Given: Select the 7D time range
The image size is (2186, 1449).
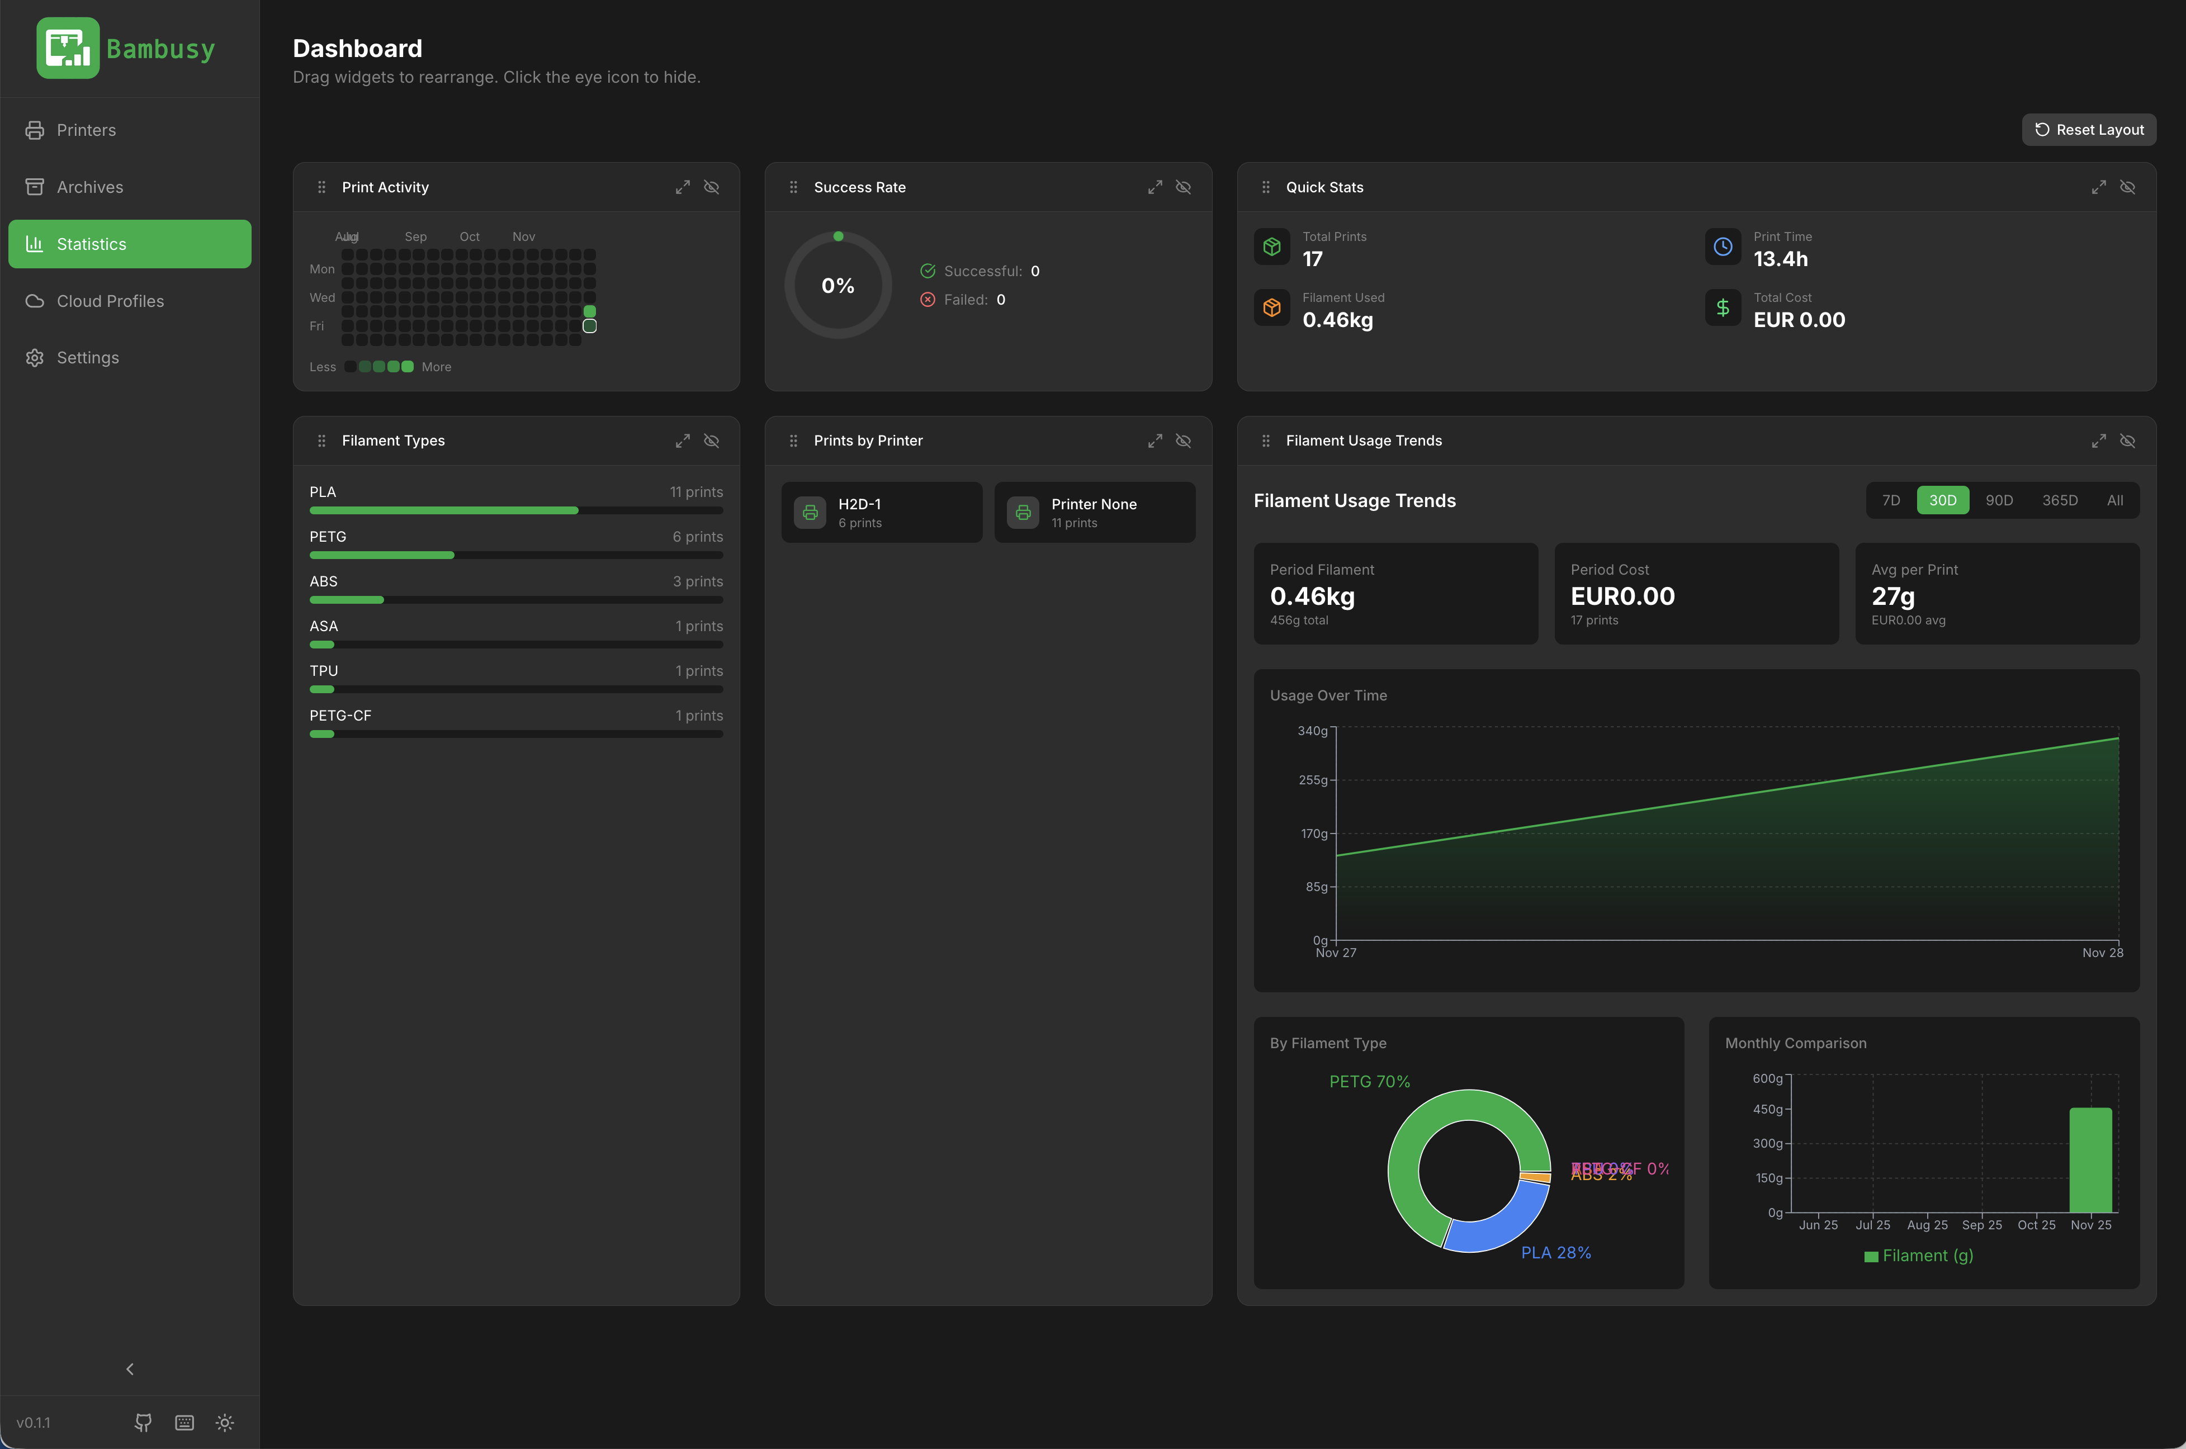Looking at the screenshot, I should 1891,500.
